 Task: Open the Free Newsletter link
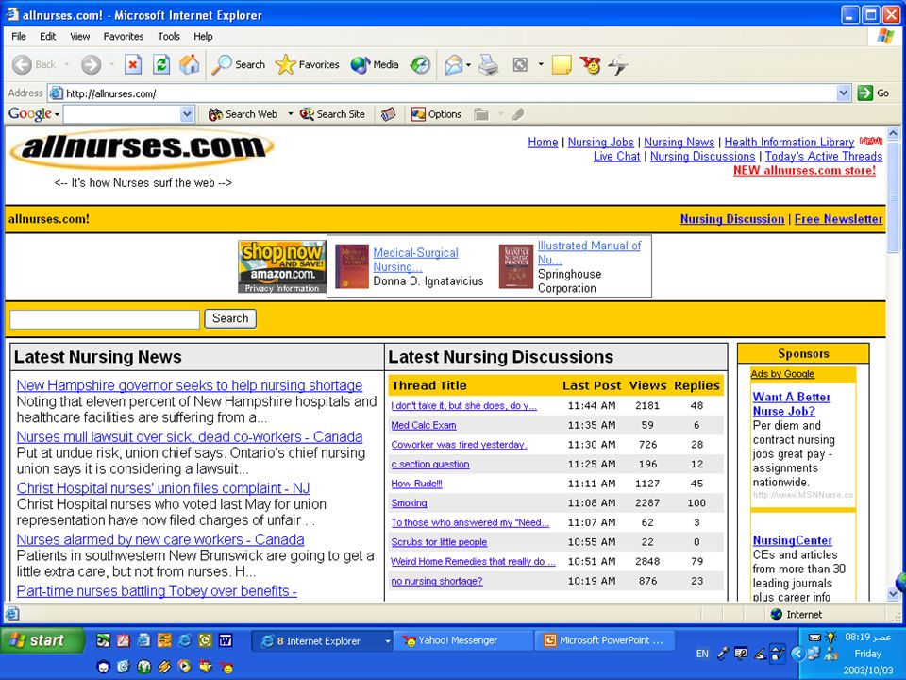click(838, 219)
